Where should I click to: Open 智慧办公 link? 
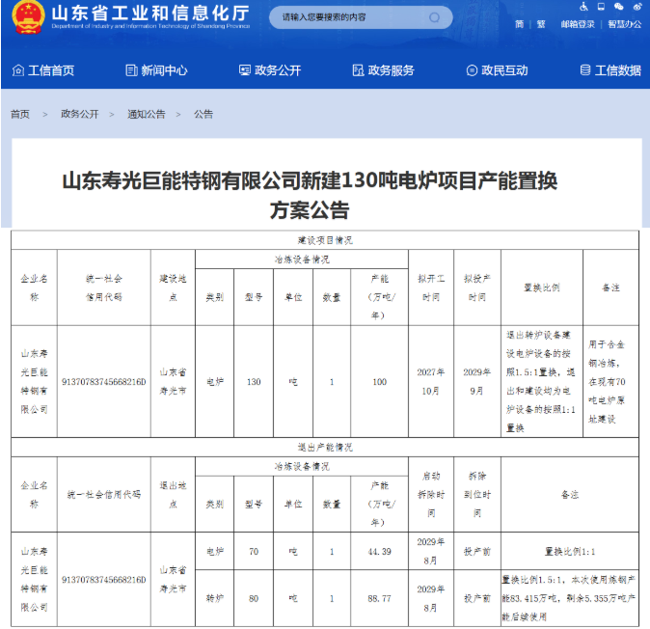click(624, 24)
